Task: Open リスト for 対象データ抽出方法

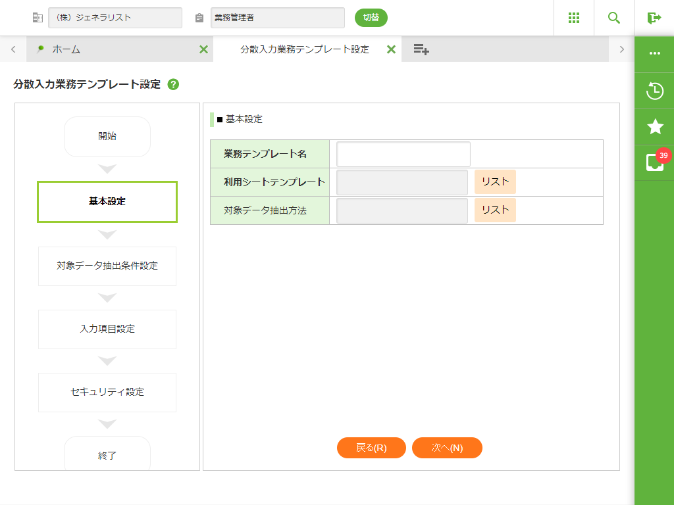Action: click(495, 210)
